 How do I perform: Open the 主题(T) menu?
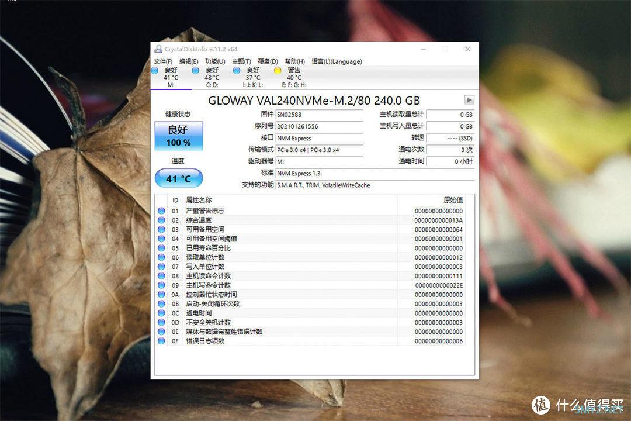(241, 61)
